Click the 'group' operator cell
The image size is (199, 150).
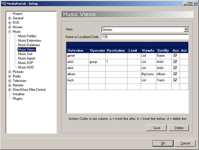(x=97, y=62)
